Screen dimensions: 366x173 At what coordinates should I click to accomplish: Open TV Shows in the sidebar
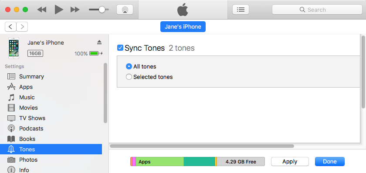pyautogui.click(x=51, y=118)
